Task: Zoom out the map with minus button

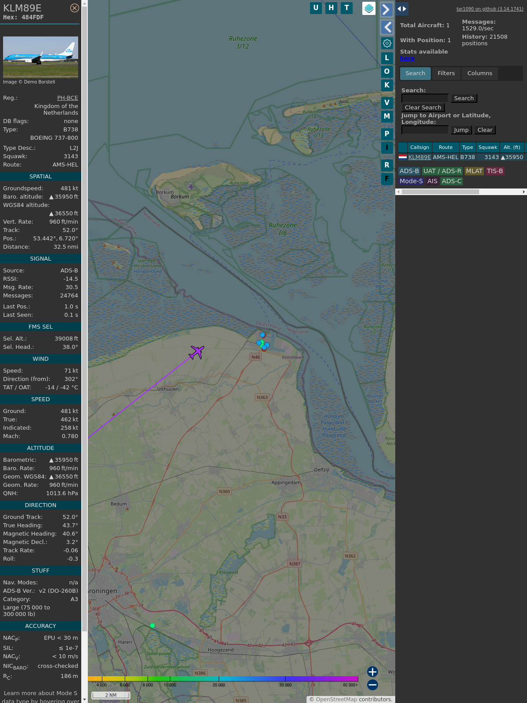Action: (372, 685)
